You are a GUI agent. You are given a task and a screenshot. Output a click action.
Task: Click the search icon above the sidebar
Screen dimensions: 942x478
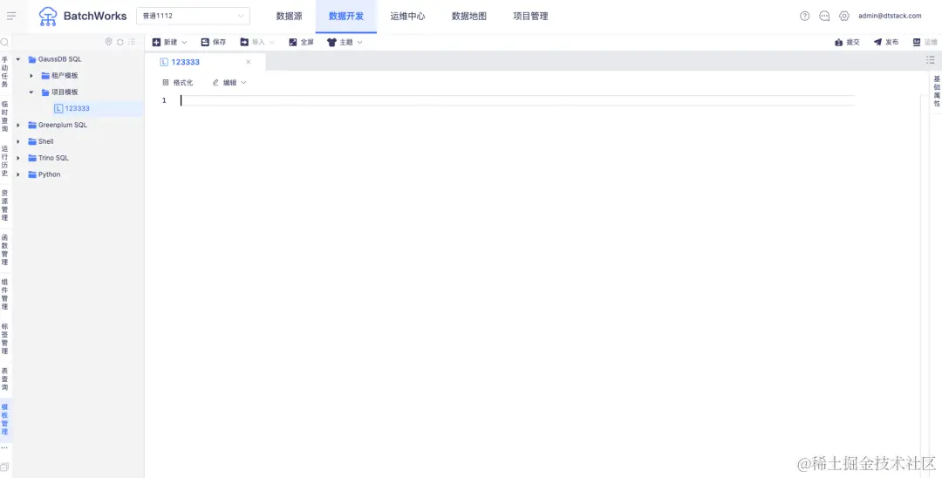4,42
